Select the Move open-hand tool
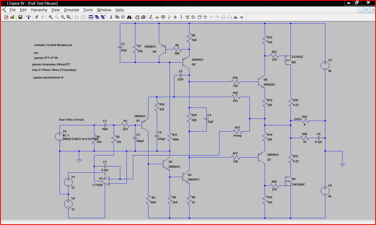 coord(199,17)
